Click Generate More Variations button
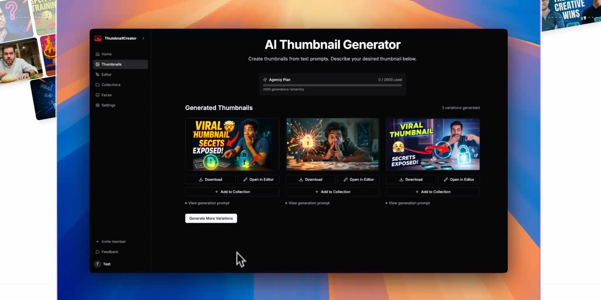The width and height of the screenshot is (601, 300). point(211,218)
